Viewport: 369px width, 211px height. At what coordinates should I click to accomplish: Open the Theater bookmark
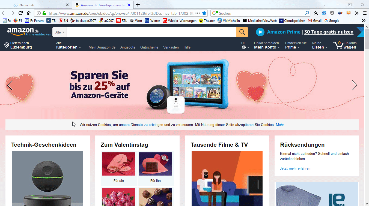click(207, 20)
